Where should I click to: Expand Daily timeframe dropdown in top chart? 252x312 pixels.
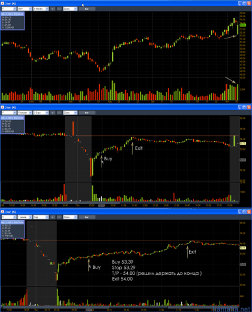coord(25,9)
